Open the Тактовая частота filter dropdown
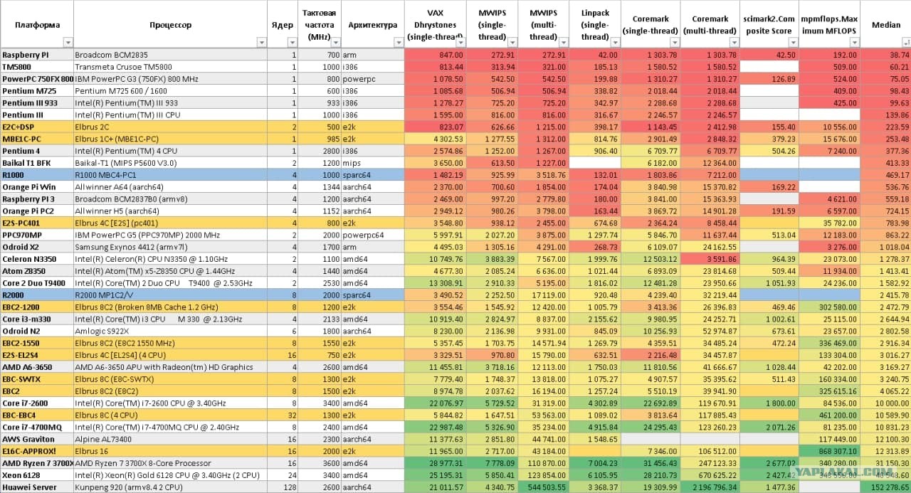This screenshot has width=911, height=493. 336,43
